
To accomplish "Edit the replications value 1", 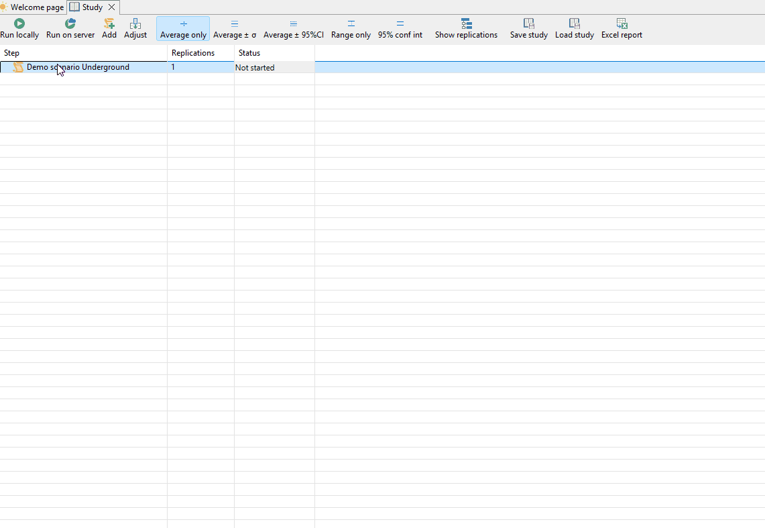I will pyautogui.click(x=200, y=67).
